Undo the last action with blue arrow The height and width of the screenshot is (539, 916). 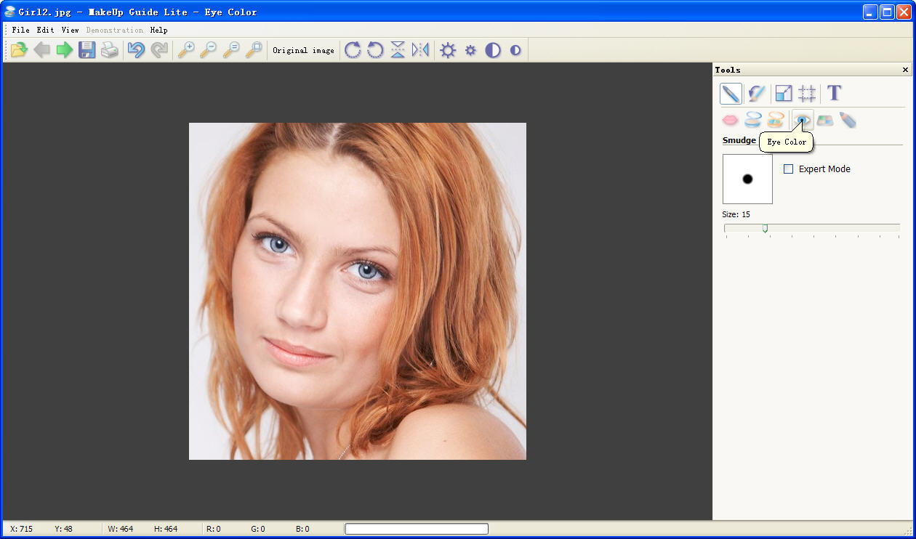pos(136,50)
